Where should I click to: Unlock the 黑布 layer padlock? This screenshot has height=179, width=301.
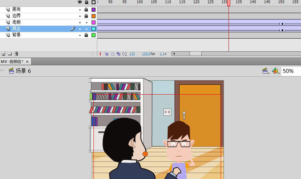86,9
